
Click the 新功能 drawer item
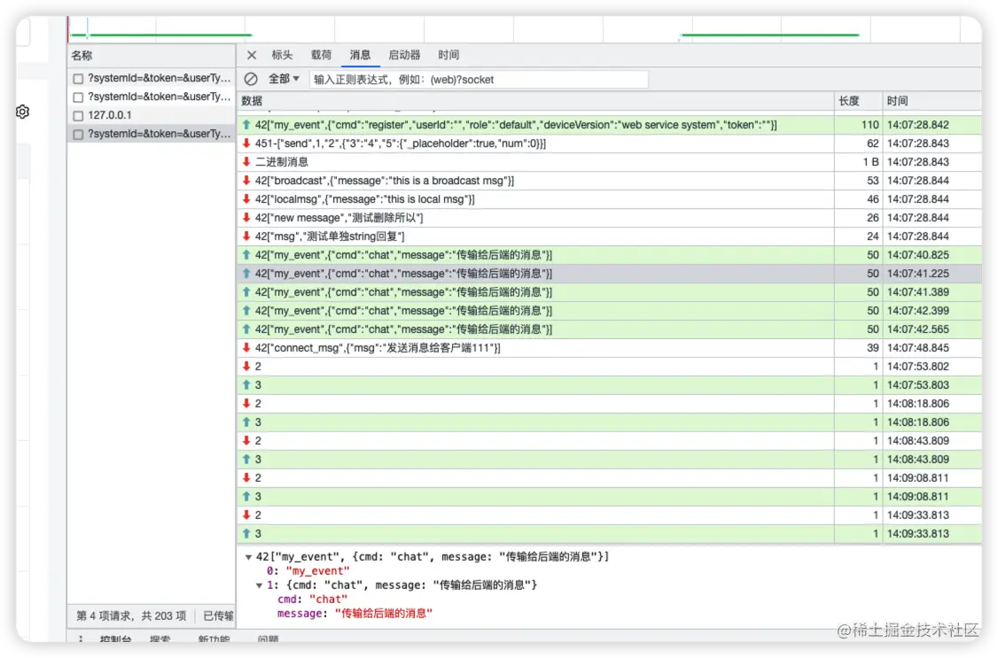pyautogui.click(x=213, y=641)
